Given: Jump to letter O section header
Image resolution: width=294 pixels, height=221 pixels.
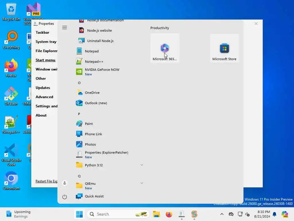Looking at the screenshot, I should 79,83.
